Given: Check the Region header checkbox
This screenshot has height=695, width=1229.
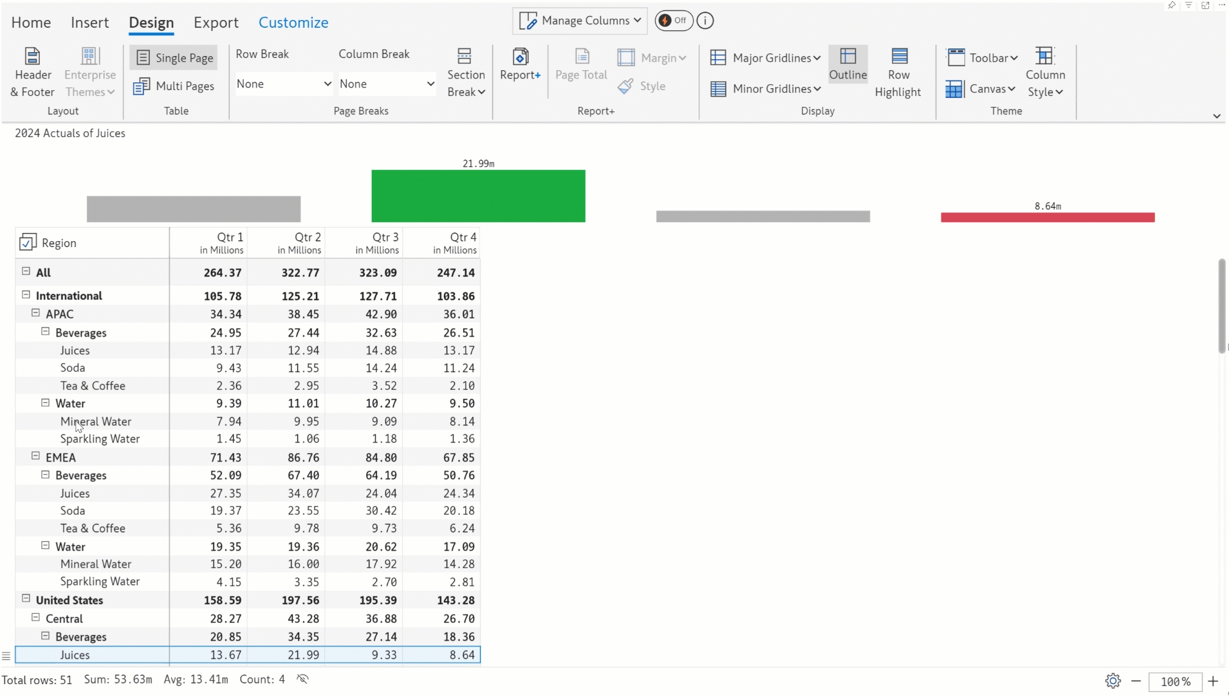Looking at the screenshot, I should pos(28,243).
